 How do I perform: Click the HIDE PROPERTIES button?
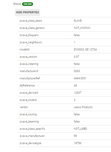tap(27, 12)
